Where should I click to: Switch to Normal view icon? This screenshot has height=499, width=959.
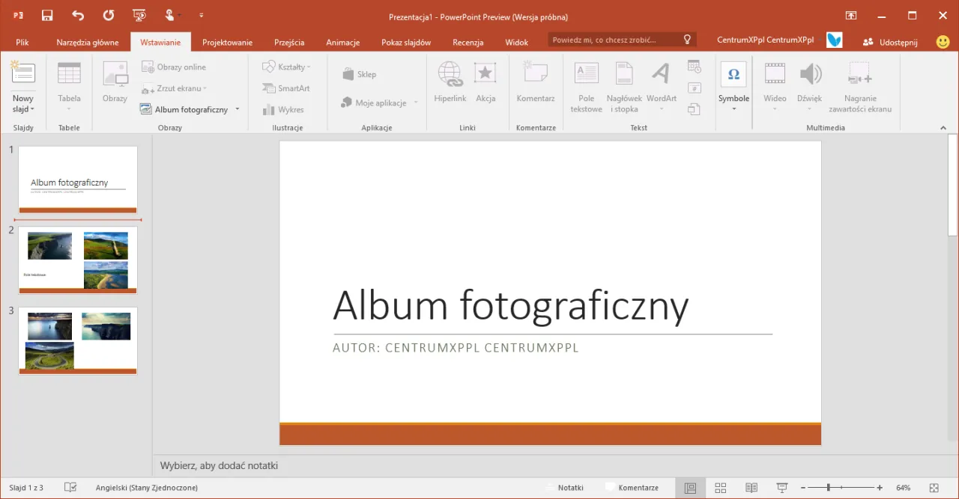coord(690,488)
